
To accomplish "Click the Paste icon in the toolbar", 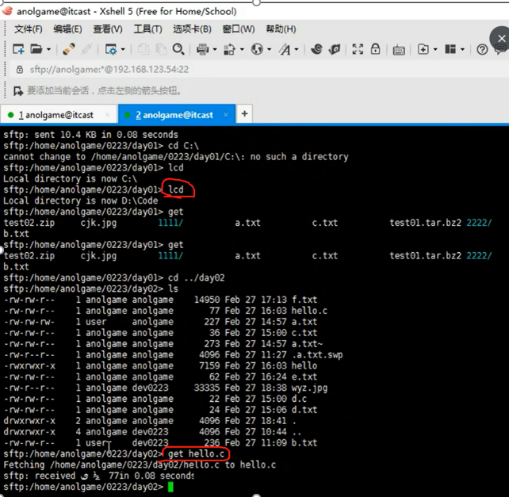I will coord(160,49).
